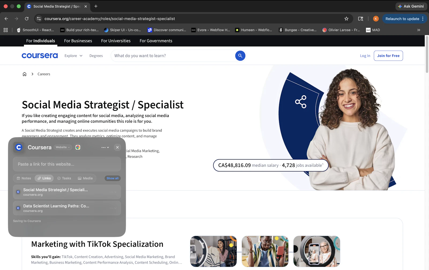Click the Chrome browser icon in the popup
Screen dimensions: 429x270
click(x=78, y=147)
